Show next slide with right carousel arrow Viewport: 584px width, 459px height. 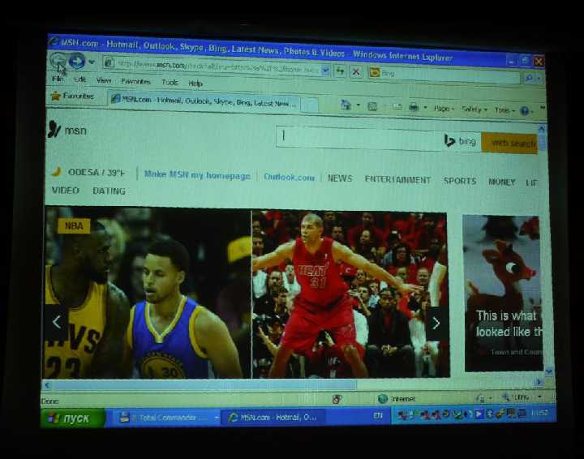pos(436,324)
